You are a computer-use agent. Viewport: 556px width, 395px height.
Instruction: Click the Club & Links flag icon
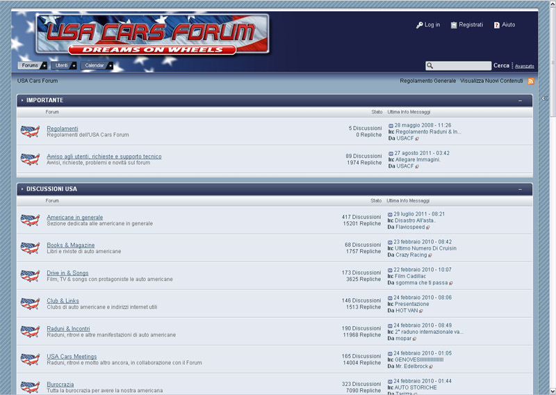30,303
